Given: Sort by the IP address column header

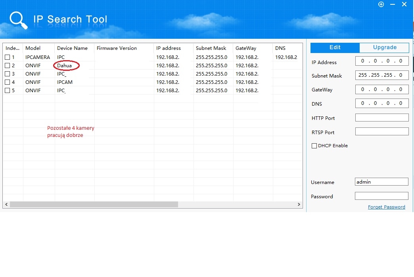Looking at the screenshot, I should (x=173, y=48).
